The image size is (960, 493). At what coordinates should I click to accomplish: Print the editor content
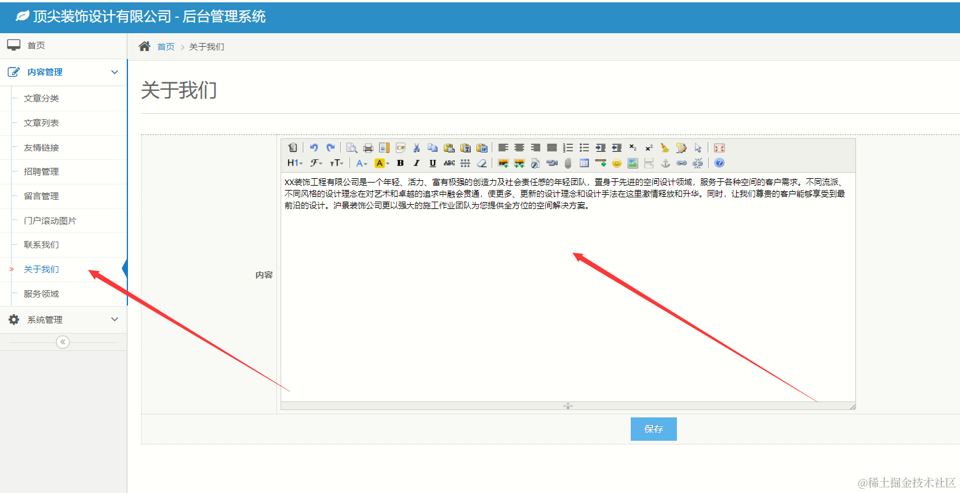368,148
